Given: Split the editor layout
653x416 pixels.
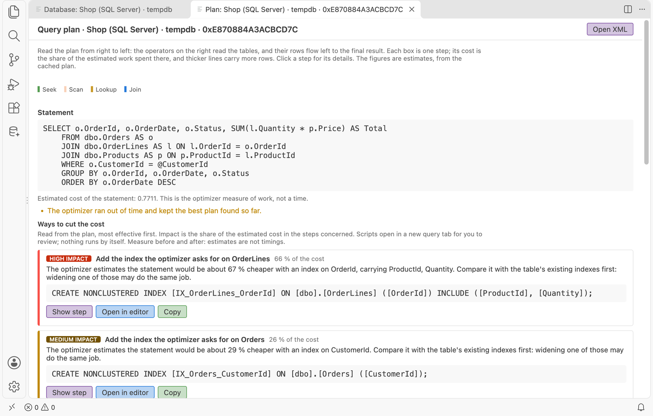Looking at the screenshot, I should point(628,9).
